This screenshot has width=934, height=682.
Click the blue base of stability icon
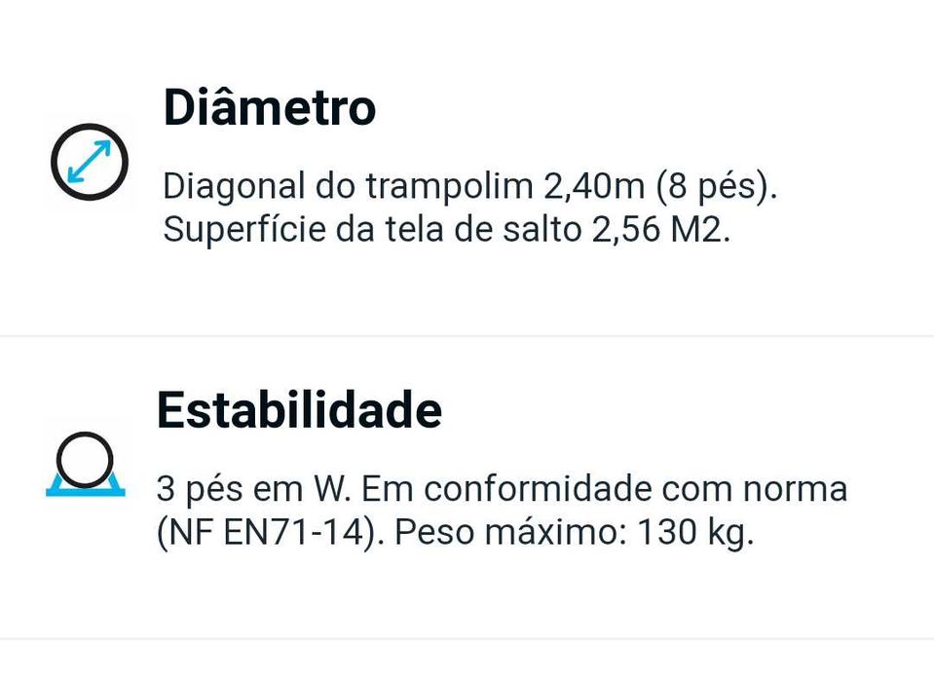[x=85, y=486]
